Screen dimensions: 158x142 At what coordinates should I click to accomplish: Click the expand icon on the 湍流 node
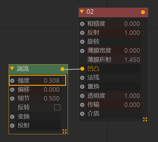[65, 131]
